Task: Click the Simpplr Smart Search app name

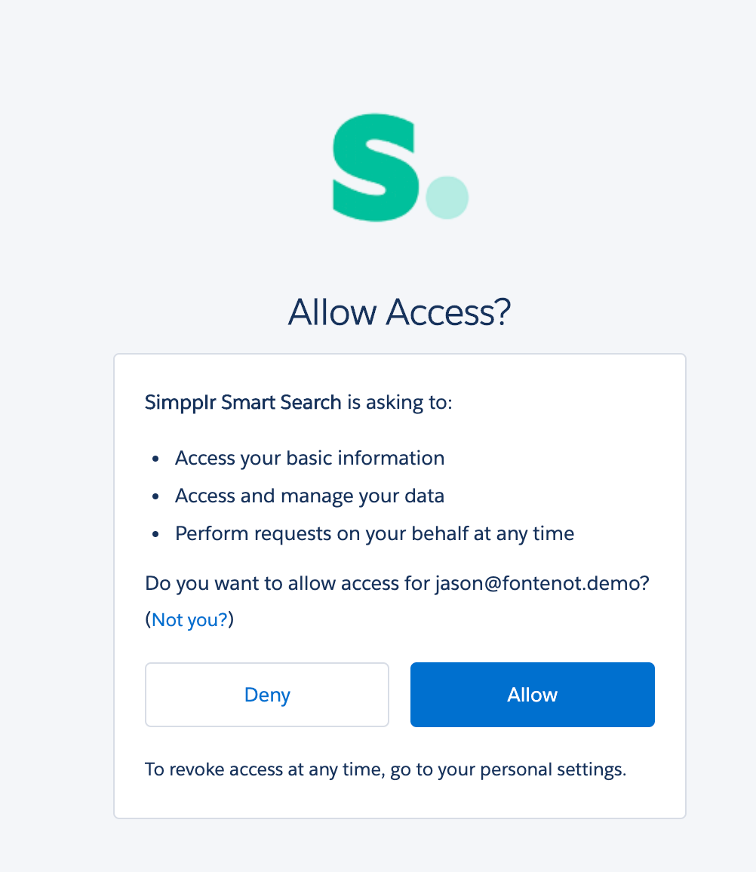Action: point(243,402)
